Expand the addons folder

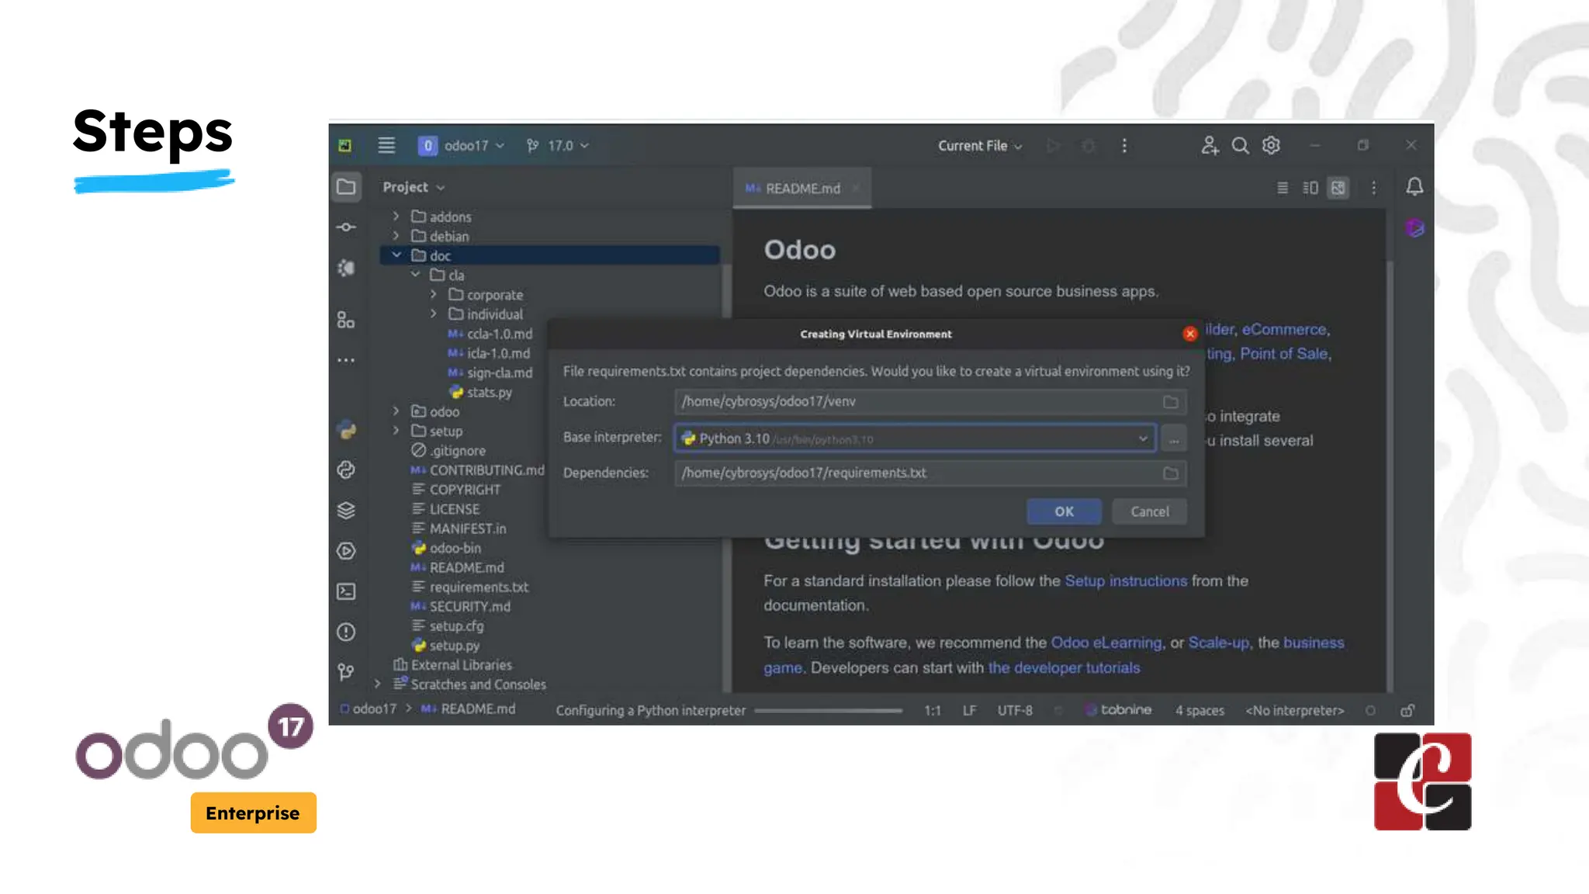(396, 217)
